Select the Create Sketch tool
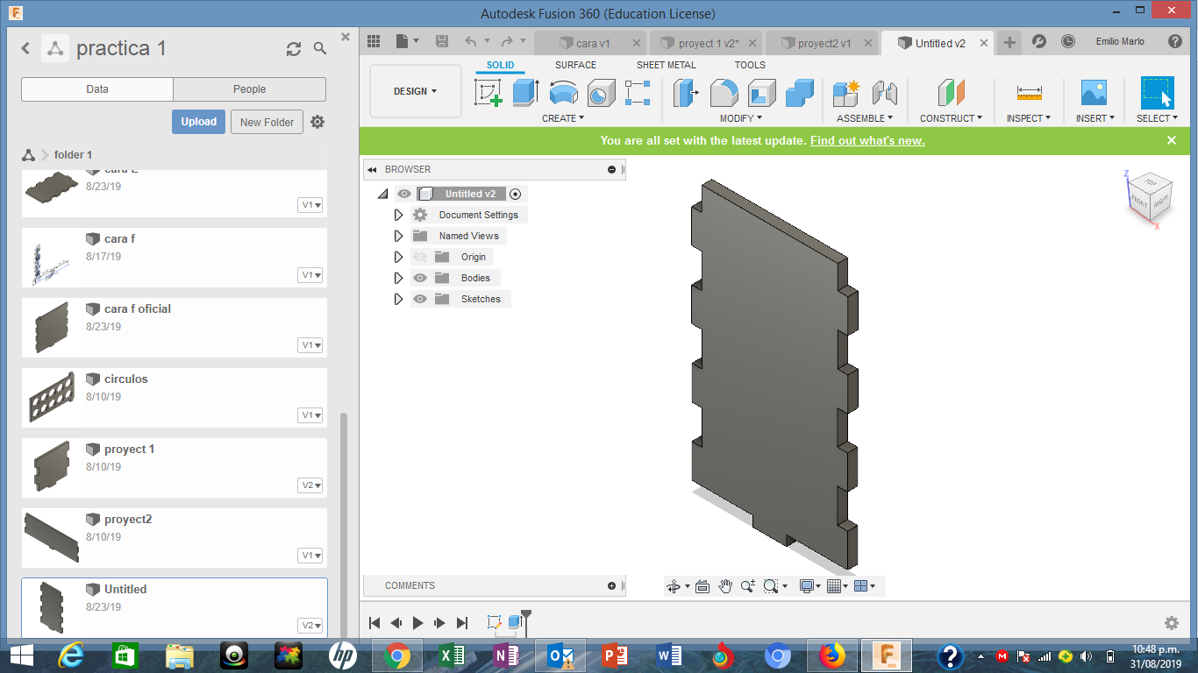 [488, 93]
